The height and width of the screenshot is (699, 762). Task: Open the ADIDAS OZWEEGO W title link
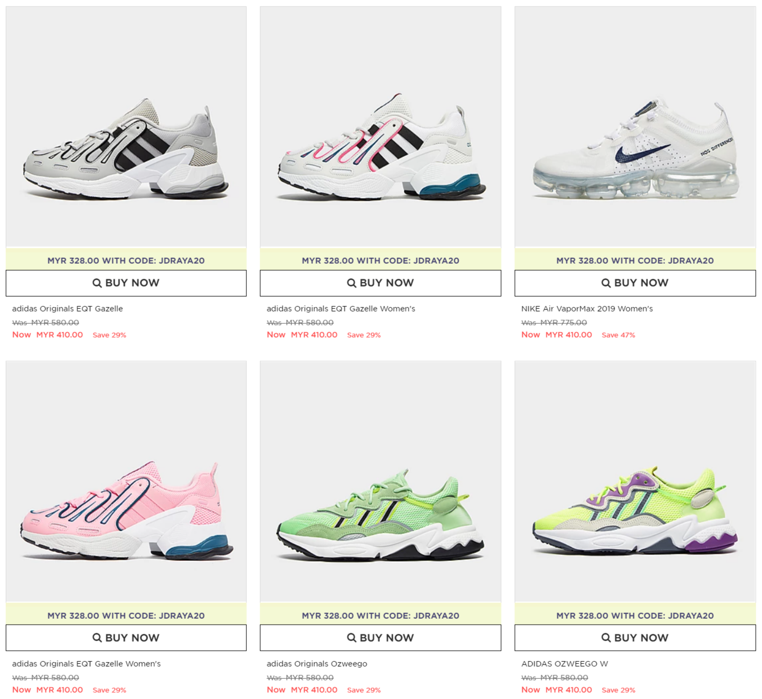tap(565, 663)
